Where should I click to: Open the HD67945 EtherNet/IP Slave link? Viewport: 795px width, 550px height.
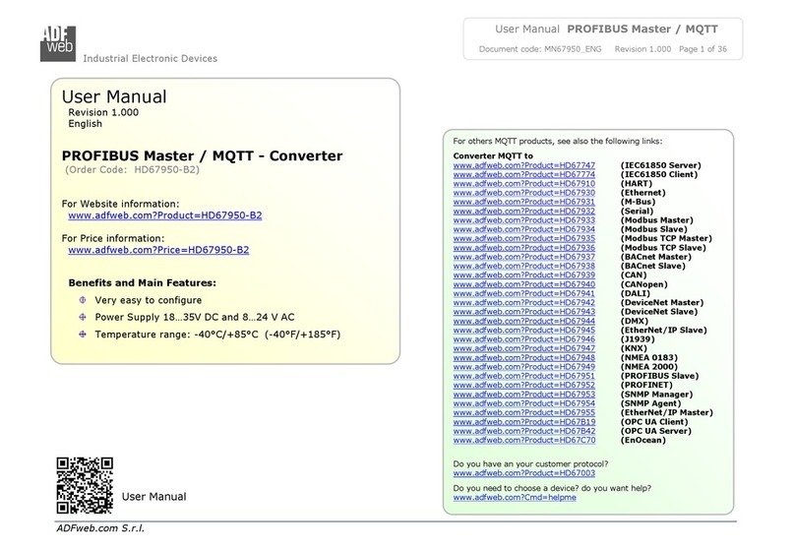click(524, 330)
